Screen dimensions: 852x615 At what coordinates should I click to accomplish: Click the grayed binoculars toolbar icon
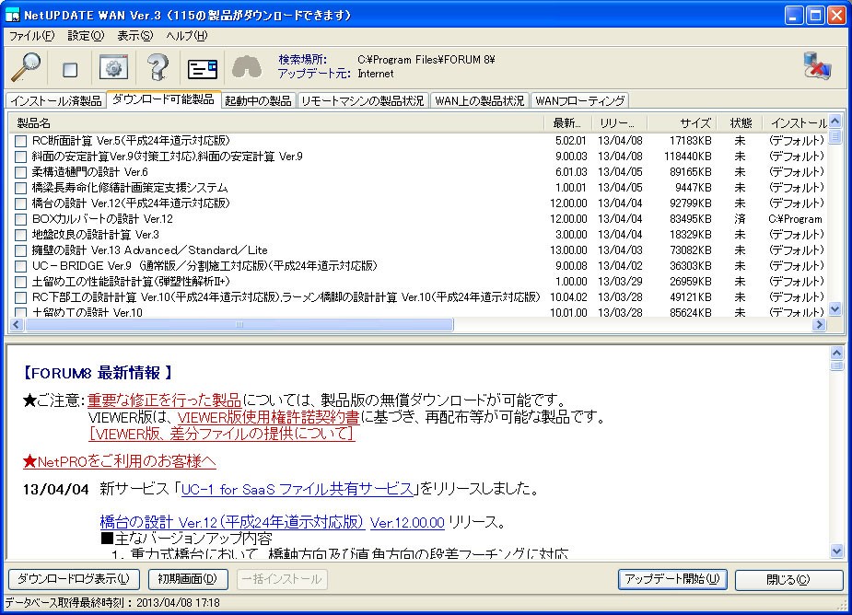pyautogui.click(x=247, y=67)
